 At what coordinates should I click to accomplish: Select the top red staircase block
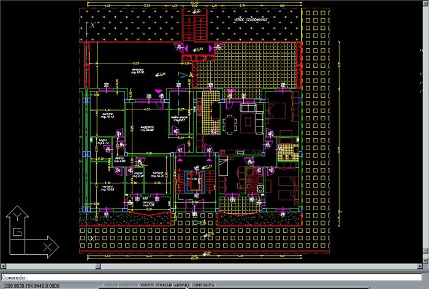[x=197, y=26]
